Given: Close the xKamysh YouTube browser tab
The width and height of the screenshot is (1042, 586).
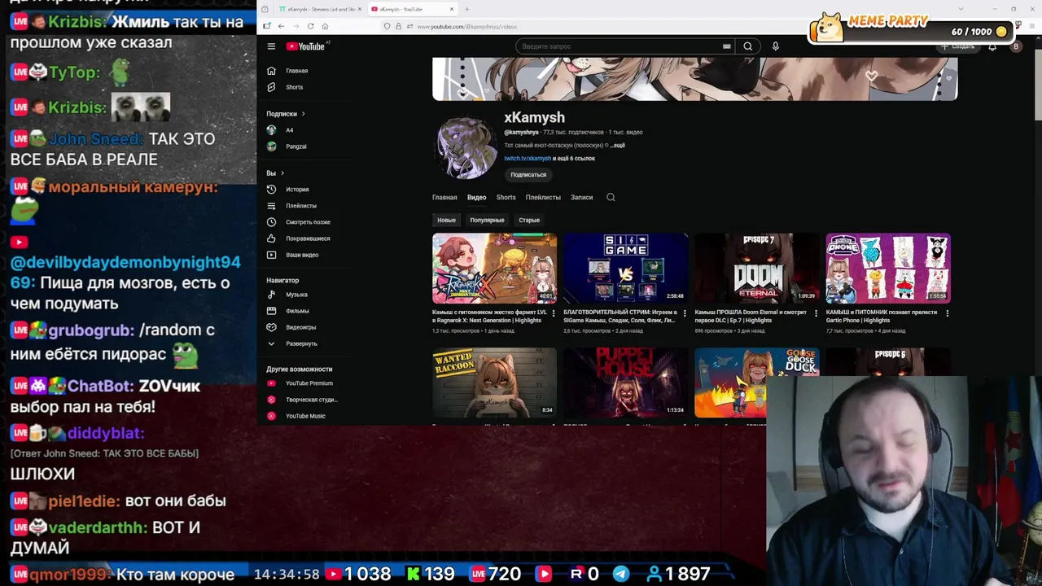Looking at the screenshot, I should (452, 9).
